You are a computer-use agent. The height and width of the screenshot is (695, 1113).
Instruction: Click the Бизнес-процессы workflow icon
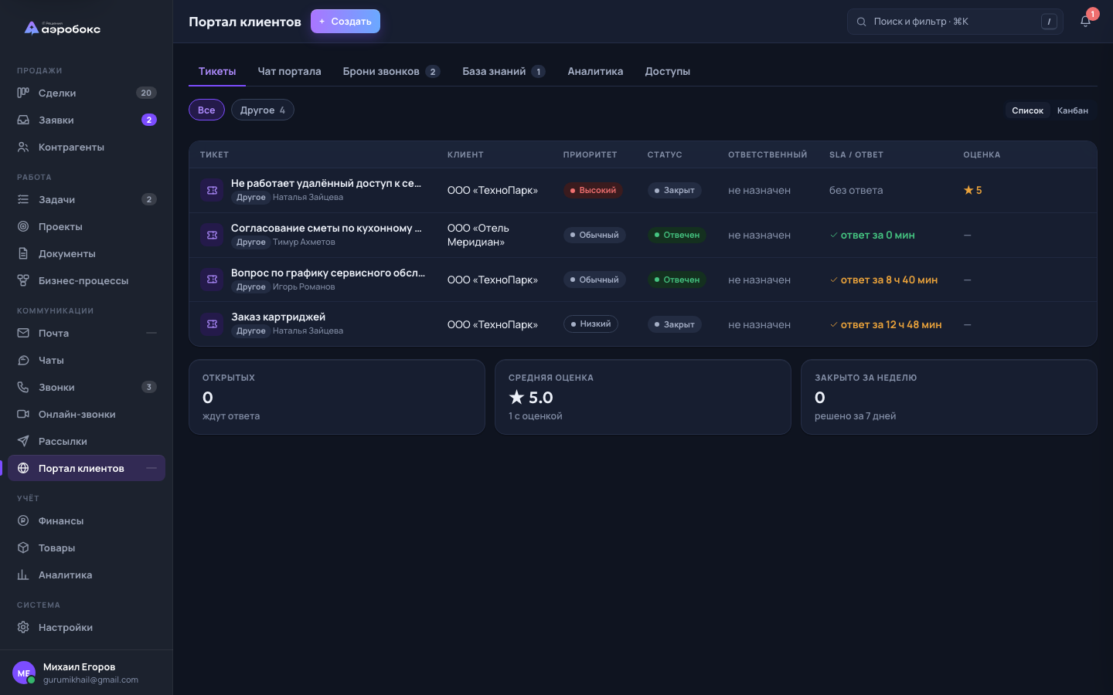[x=23, y=280]
